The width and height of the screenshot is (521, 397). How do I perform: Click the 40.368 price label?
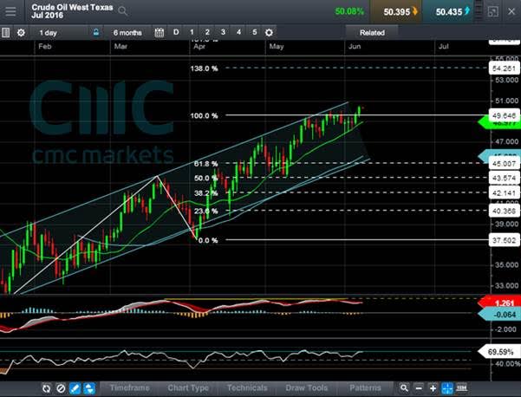coord(504,211)
